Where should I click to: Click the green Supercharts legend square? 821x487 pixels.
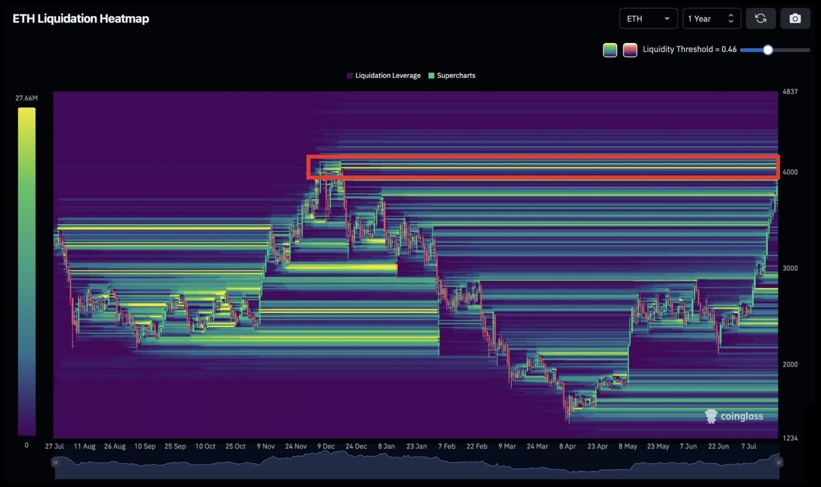pyautogui.click(x=431, y=75)
